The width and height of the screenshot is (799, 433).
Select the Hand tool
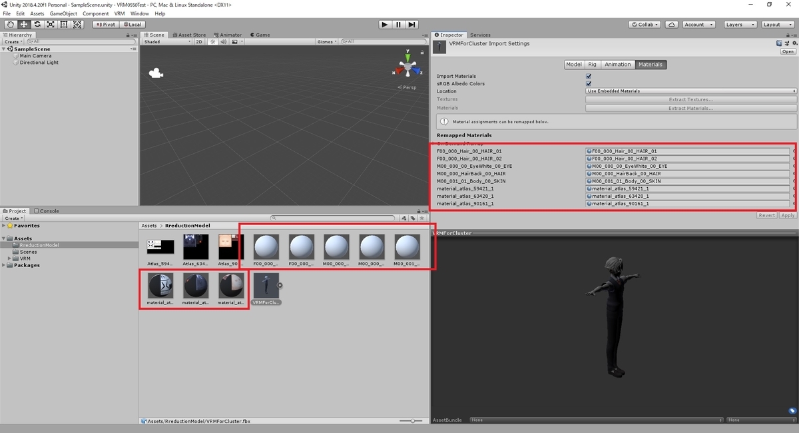[x=11, y=25]
